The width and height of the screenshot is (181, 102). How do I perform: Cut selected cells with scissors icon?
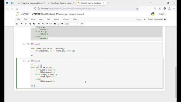(x=26, y=24)
